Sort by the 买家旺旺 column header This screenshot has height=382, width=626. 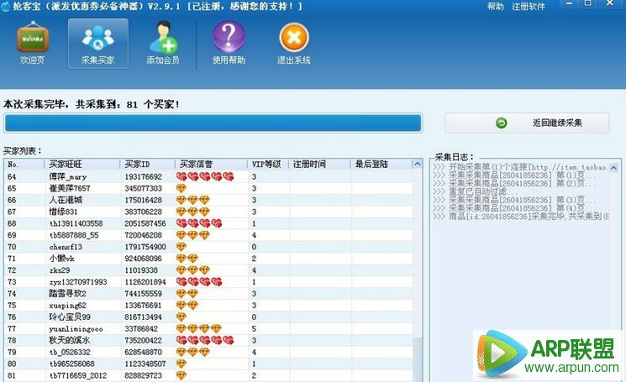point(82,164)
